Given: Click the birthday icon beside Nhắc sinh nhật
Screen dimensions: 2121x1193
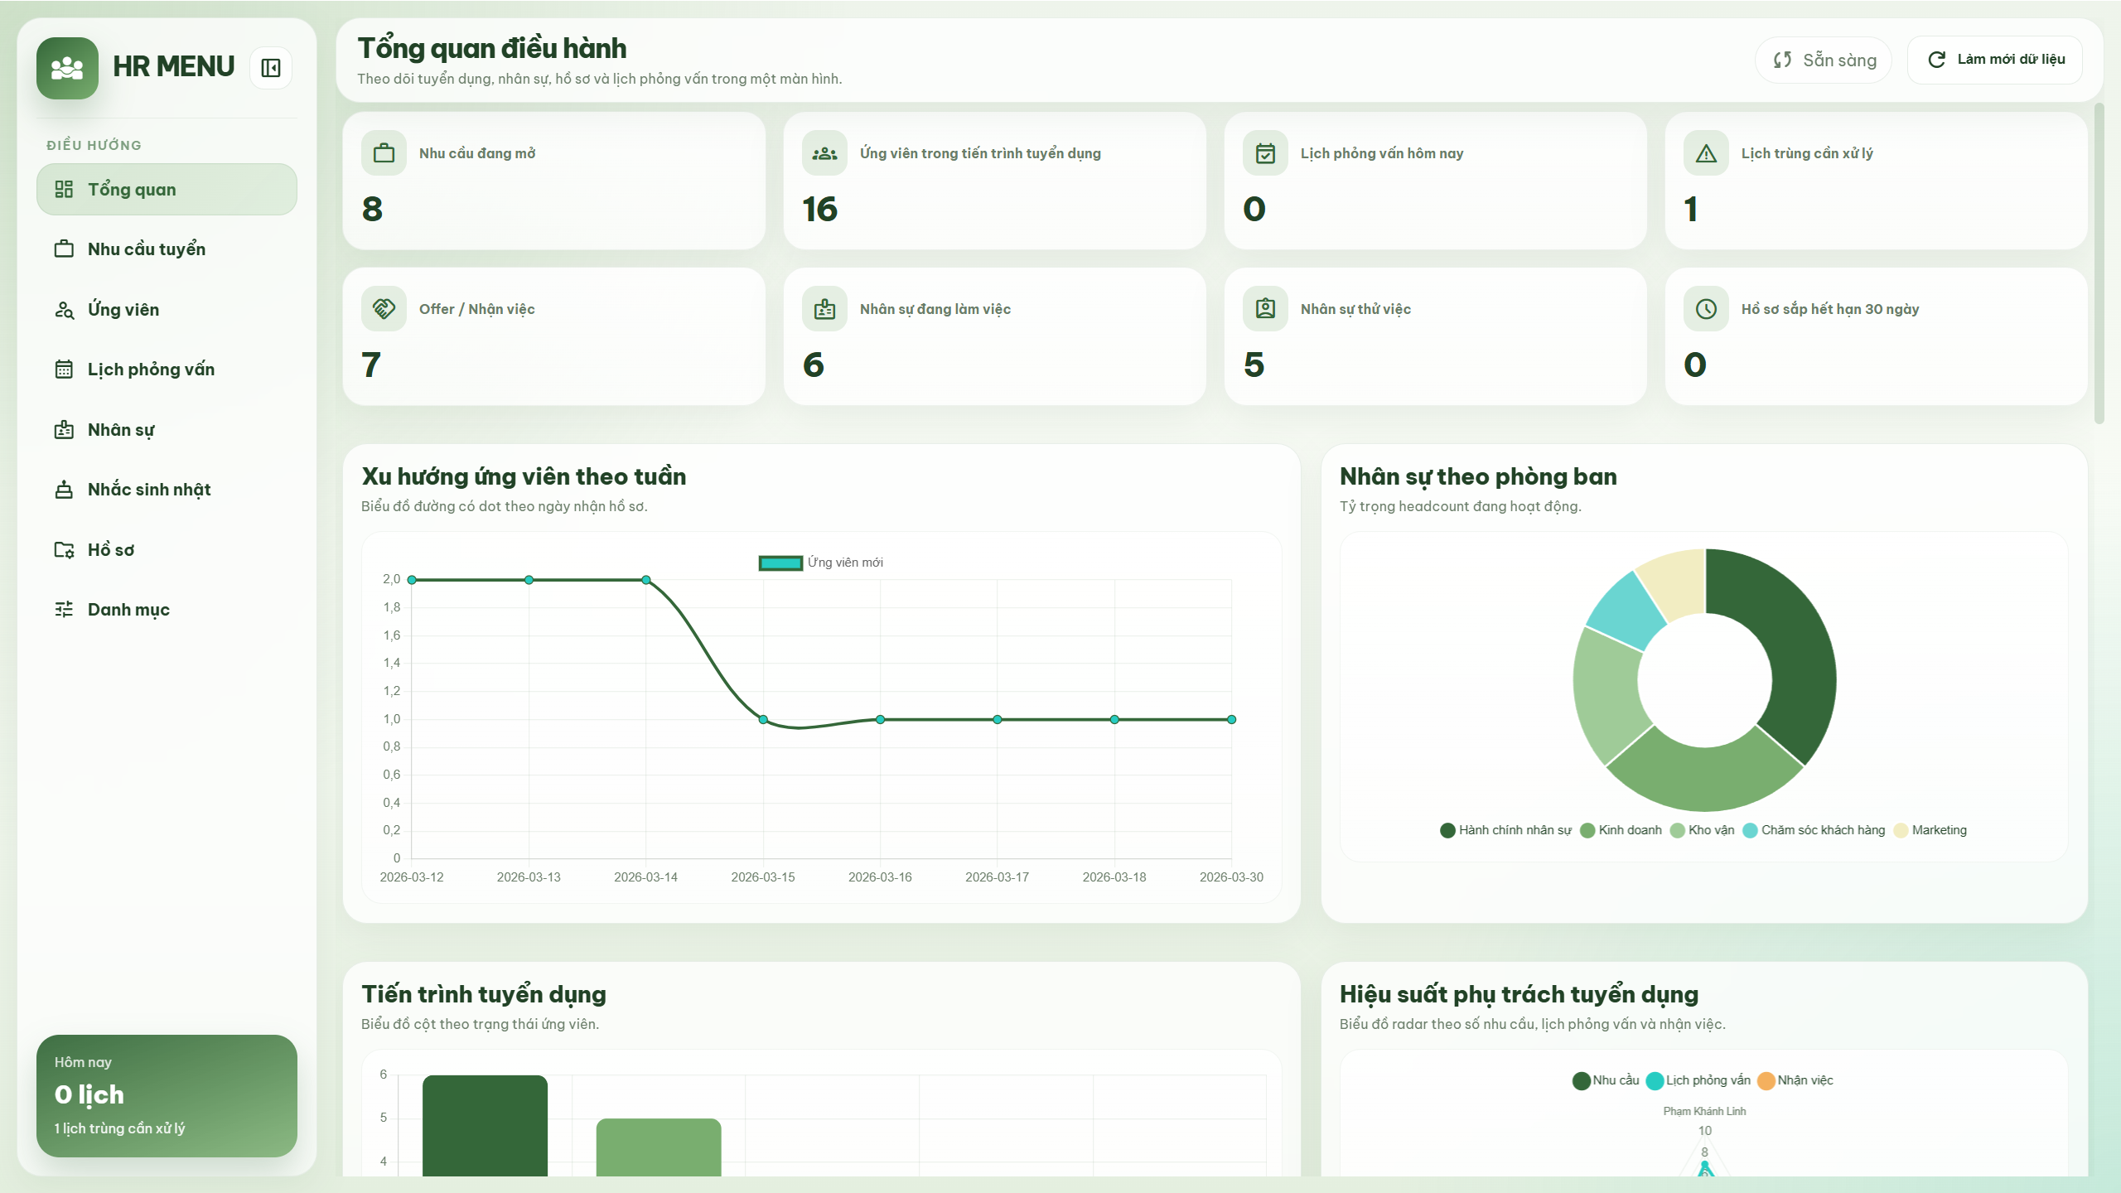Looking at the screenshot, I should tap(65, 489).
